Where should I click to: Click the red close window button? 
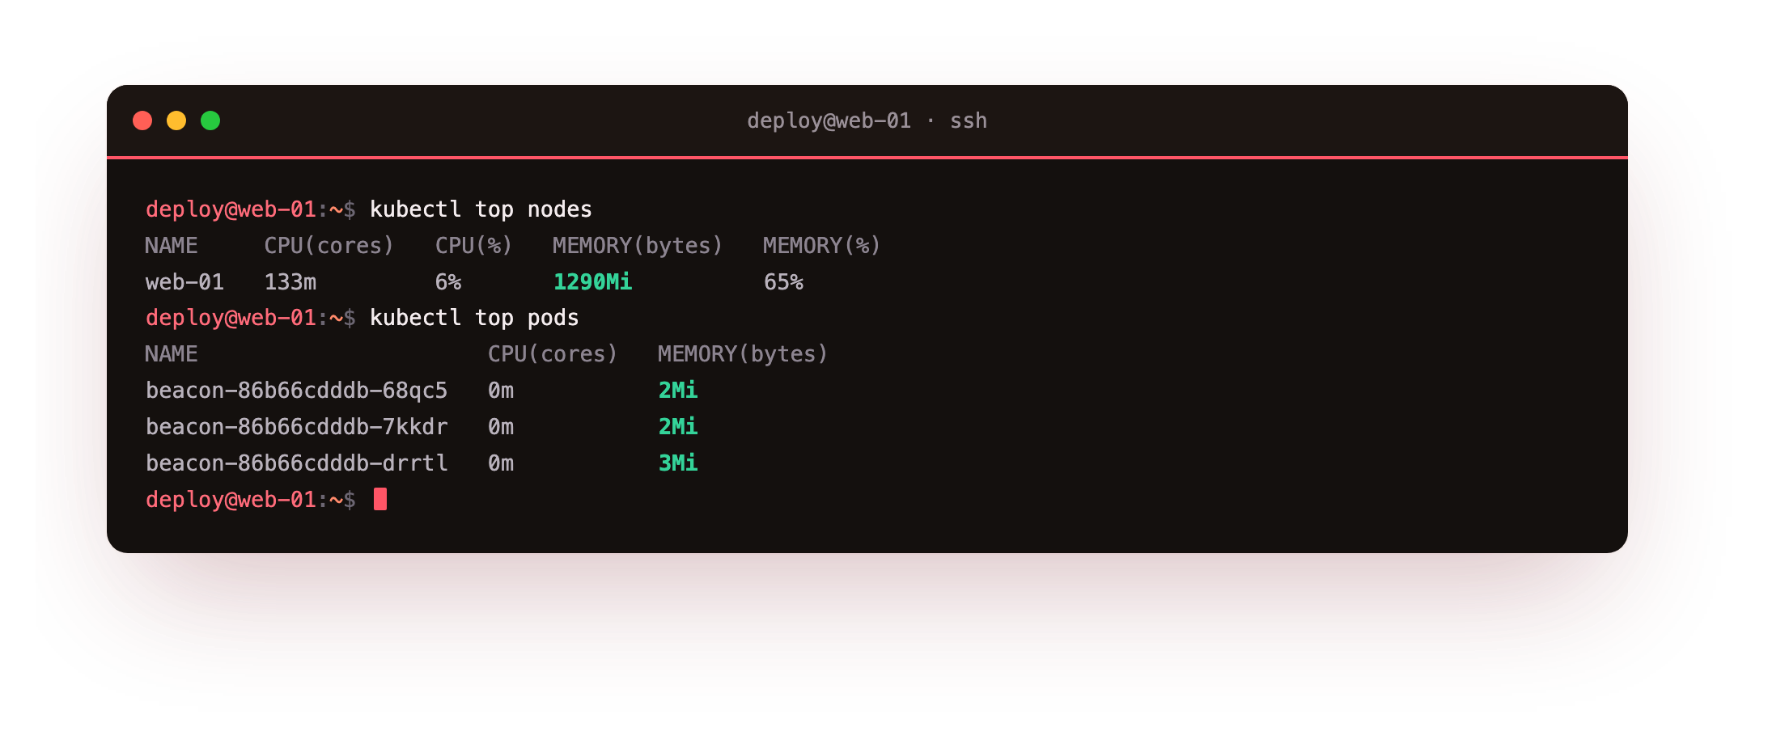click(142, 120)
